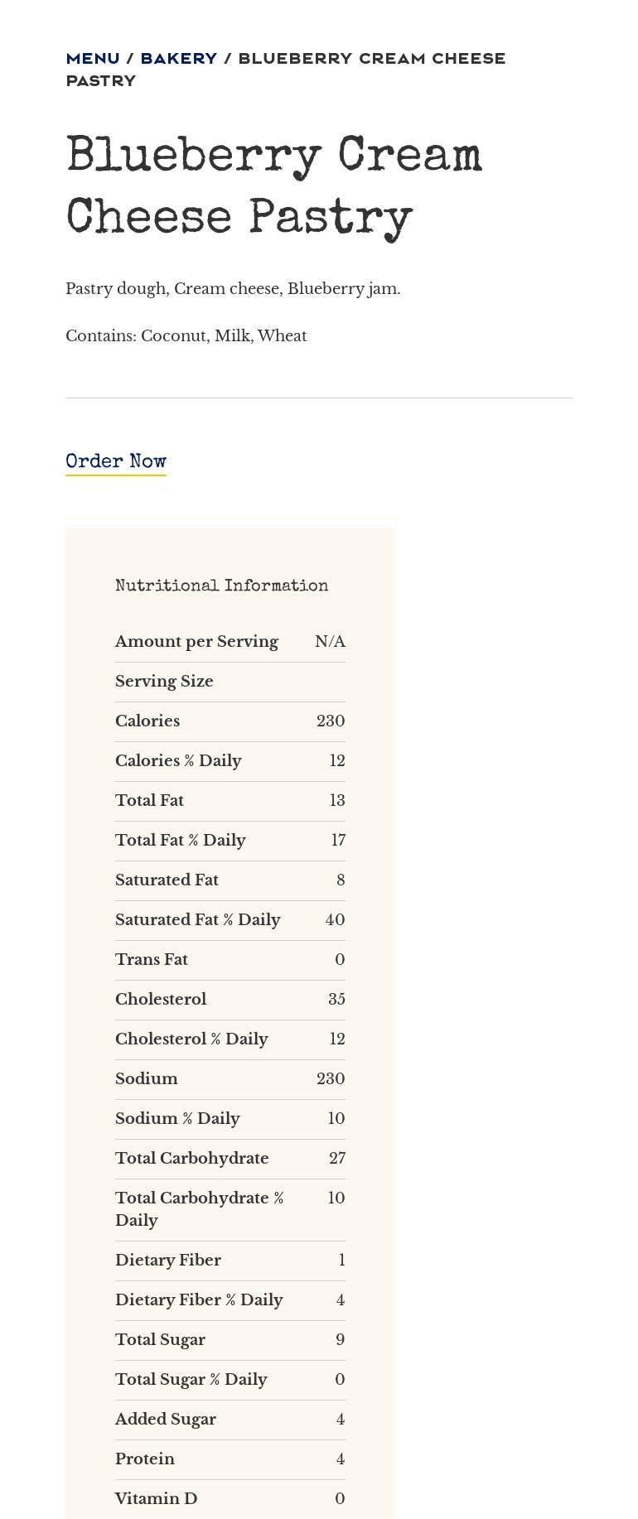
Task: Open the BAKERY breadcrumb link
Action: (x=178, y=59)
